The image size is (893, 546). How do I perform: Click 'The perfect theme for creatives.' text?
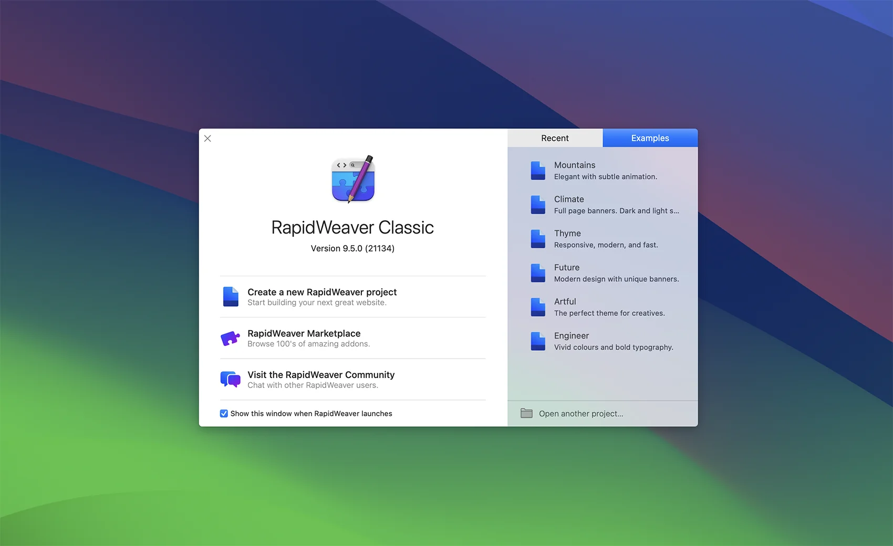point(609,313)
